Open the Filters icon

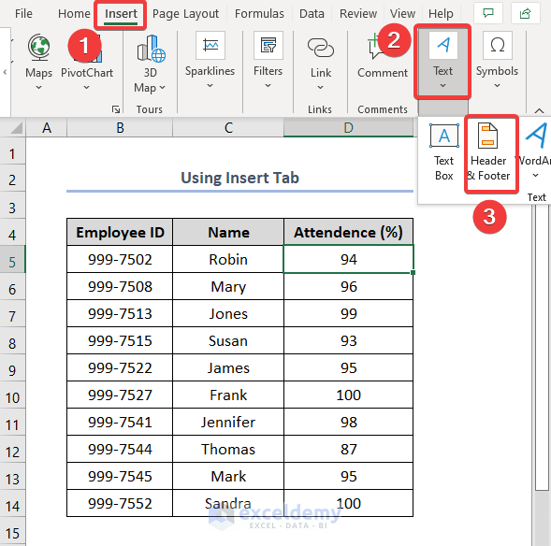[268, 45]
